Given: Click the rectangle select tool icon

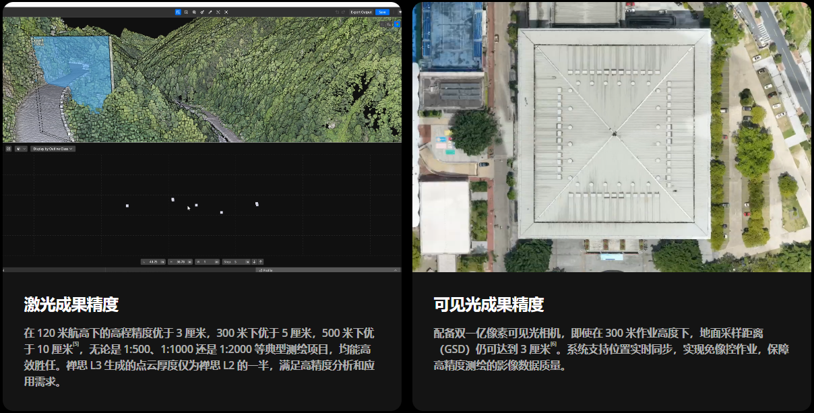Looking at the screenshot, I should [186, 12].
